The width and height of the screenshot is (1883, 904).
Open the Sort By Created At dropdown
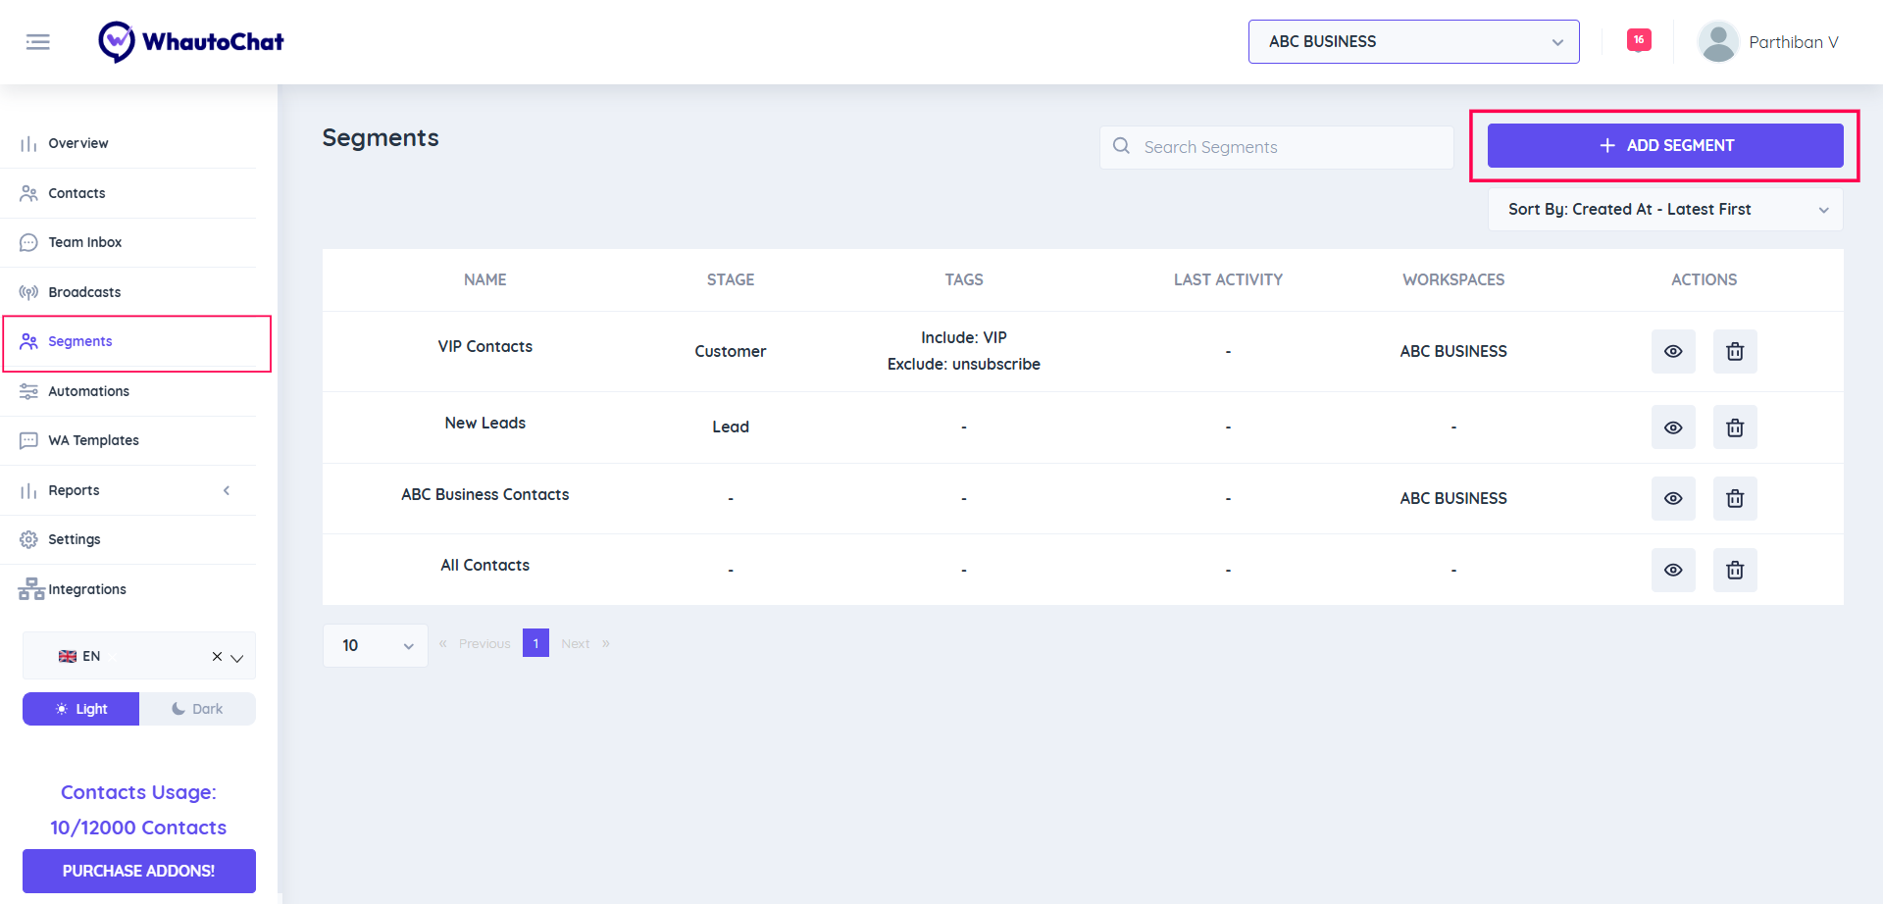[x=1664, y=209]
